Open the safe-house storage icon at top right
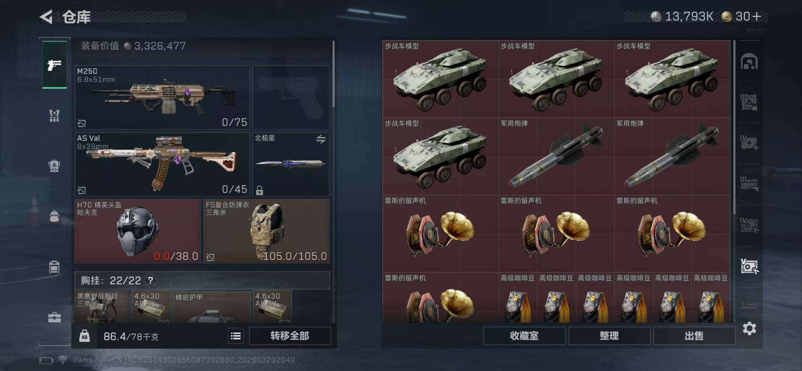 coord(749,62)
